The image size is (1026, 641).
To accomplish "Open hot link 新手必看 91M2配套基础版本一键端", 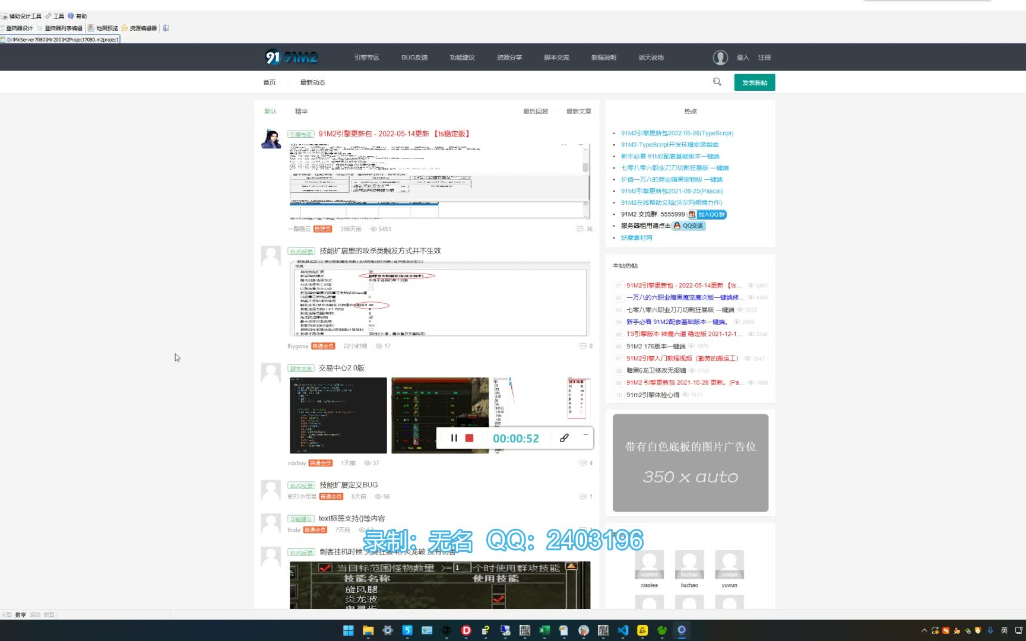I will pos(670,157).
